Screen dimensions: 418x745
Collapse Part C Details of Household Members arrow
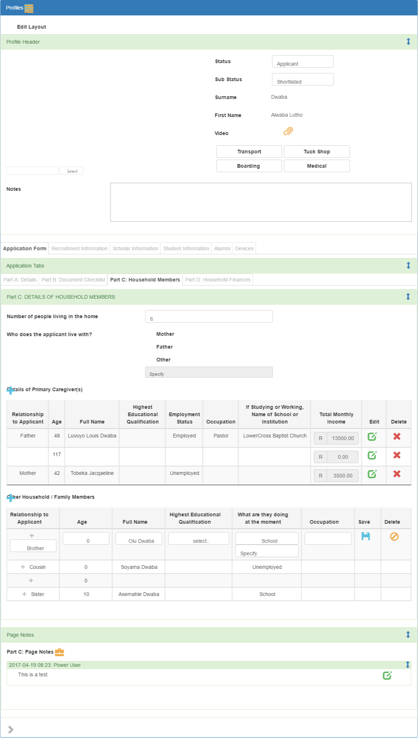tap(408, 297)
